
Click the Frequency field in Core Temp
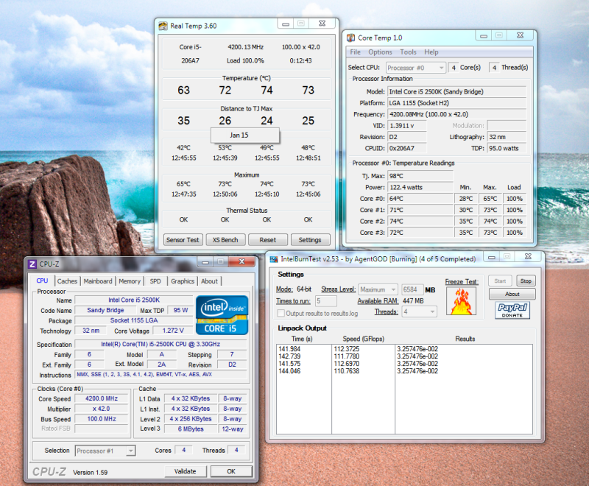(x=456, y=114)
